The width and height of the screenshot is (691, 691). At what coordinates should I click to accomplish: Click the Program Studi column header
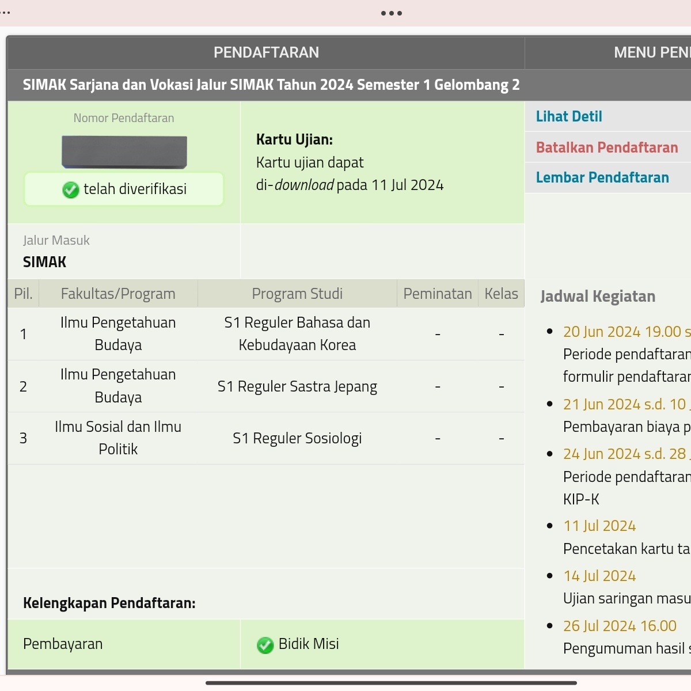(x=297, y=294)
